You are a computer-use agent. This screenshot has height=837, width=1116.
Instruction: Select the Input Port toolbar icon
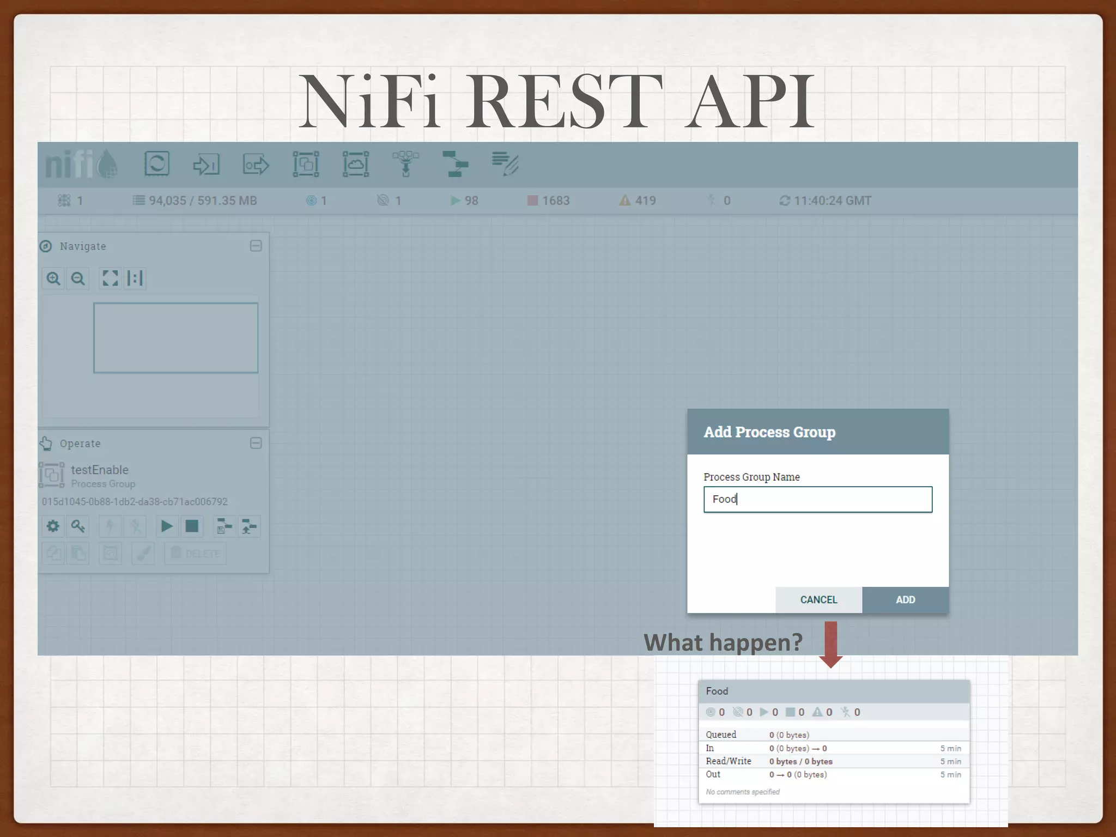[x=207, y=164]
